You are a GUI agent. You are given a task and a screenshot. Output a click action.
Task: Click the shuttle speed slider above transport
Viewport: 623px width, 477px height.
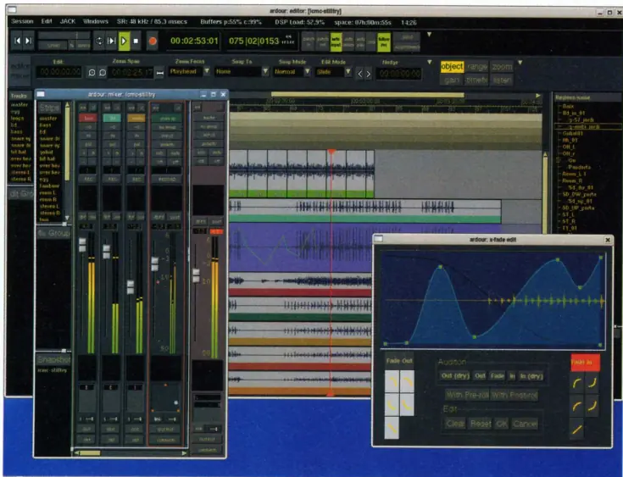point(64,36)
